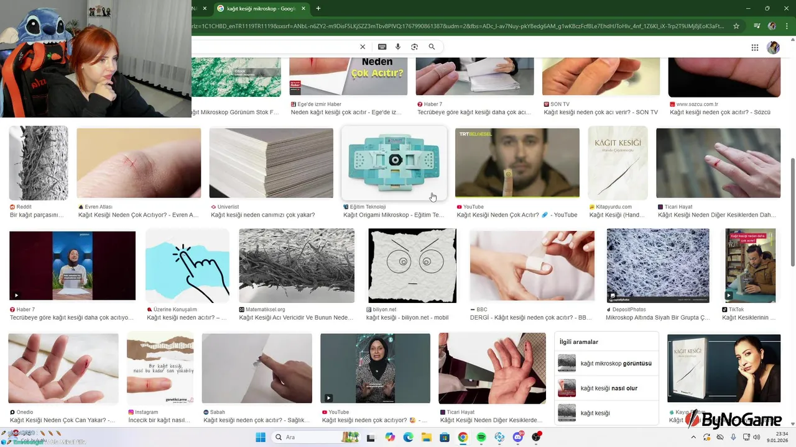796x447 pixels.
Task: Open the Google apps grid
Action: pos(755,48)
